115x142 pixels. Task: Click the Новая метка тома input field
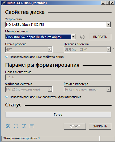[x=58, y=77]
